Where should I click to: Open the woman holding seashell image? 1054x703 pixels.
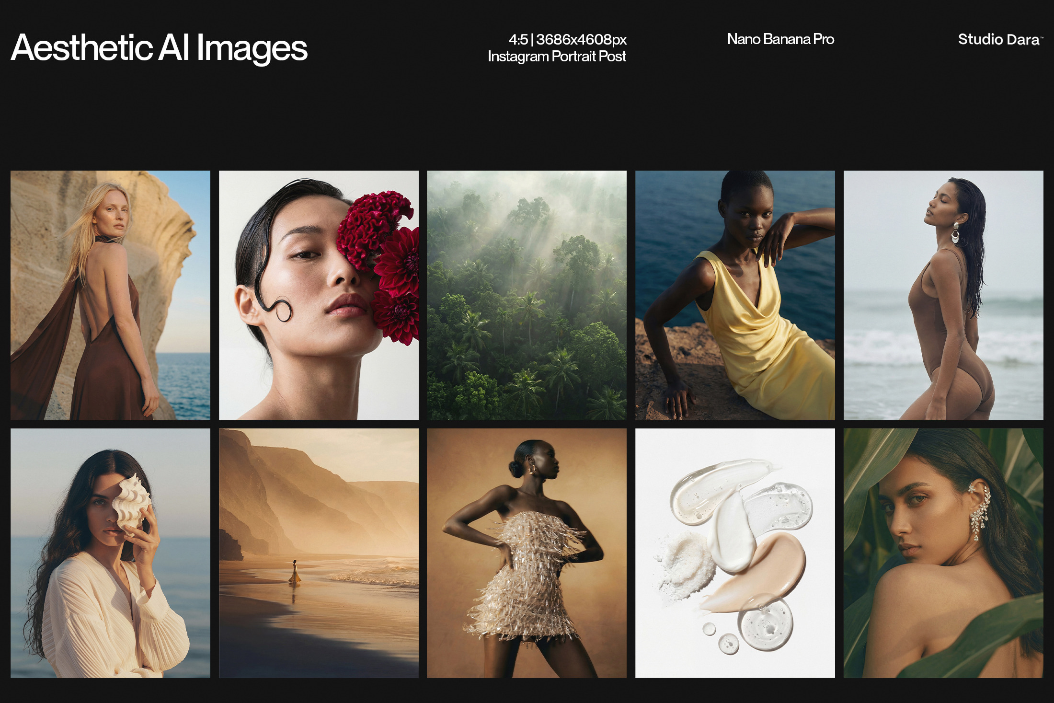pyautogui.click(x=110, y=553)
